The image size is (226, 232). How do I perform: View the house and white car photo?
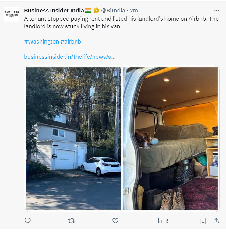(x=73, y=139)
